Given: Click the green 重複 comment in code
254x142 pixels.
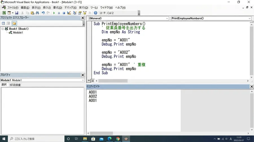Looking at the screenshot, I should click(141, 65).
